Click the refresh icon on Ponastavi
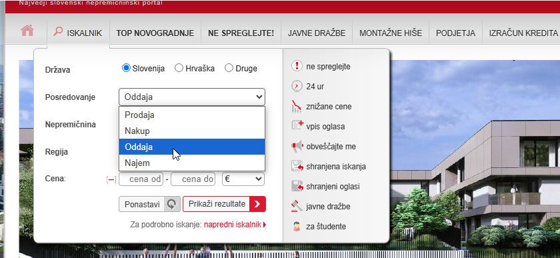The image size is (560, 258). click(172, 204)
